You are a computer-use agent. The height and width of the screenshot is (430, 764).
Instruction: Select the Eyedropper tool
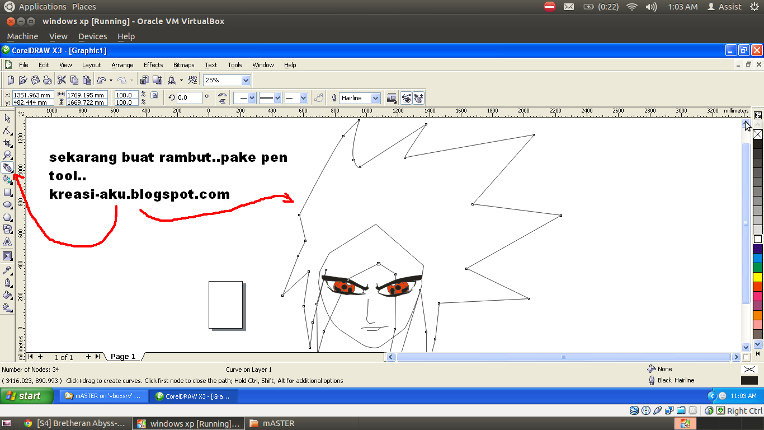click(x=7, y=270)
